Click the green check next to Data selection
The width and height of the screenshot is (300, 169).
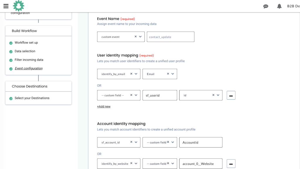tap(11, 51)
